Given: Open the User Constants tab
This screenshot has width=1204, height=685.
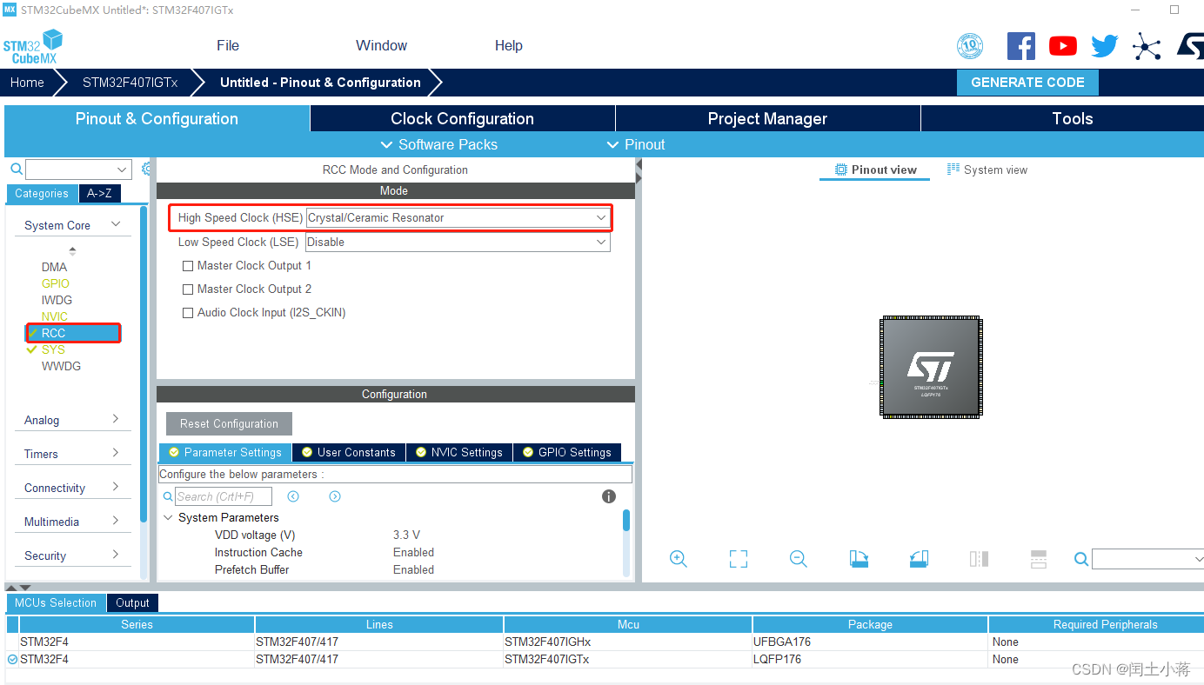Looking at the screenshot, I should coord(349,453).
